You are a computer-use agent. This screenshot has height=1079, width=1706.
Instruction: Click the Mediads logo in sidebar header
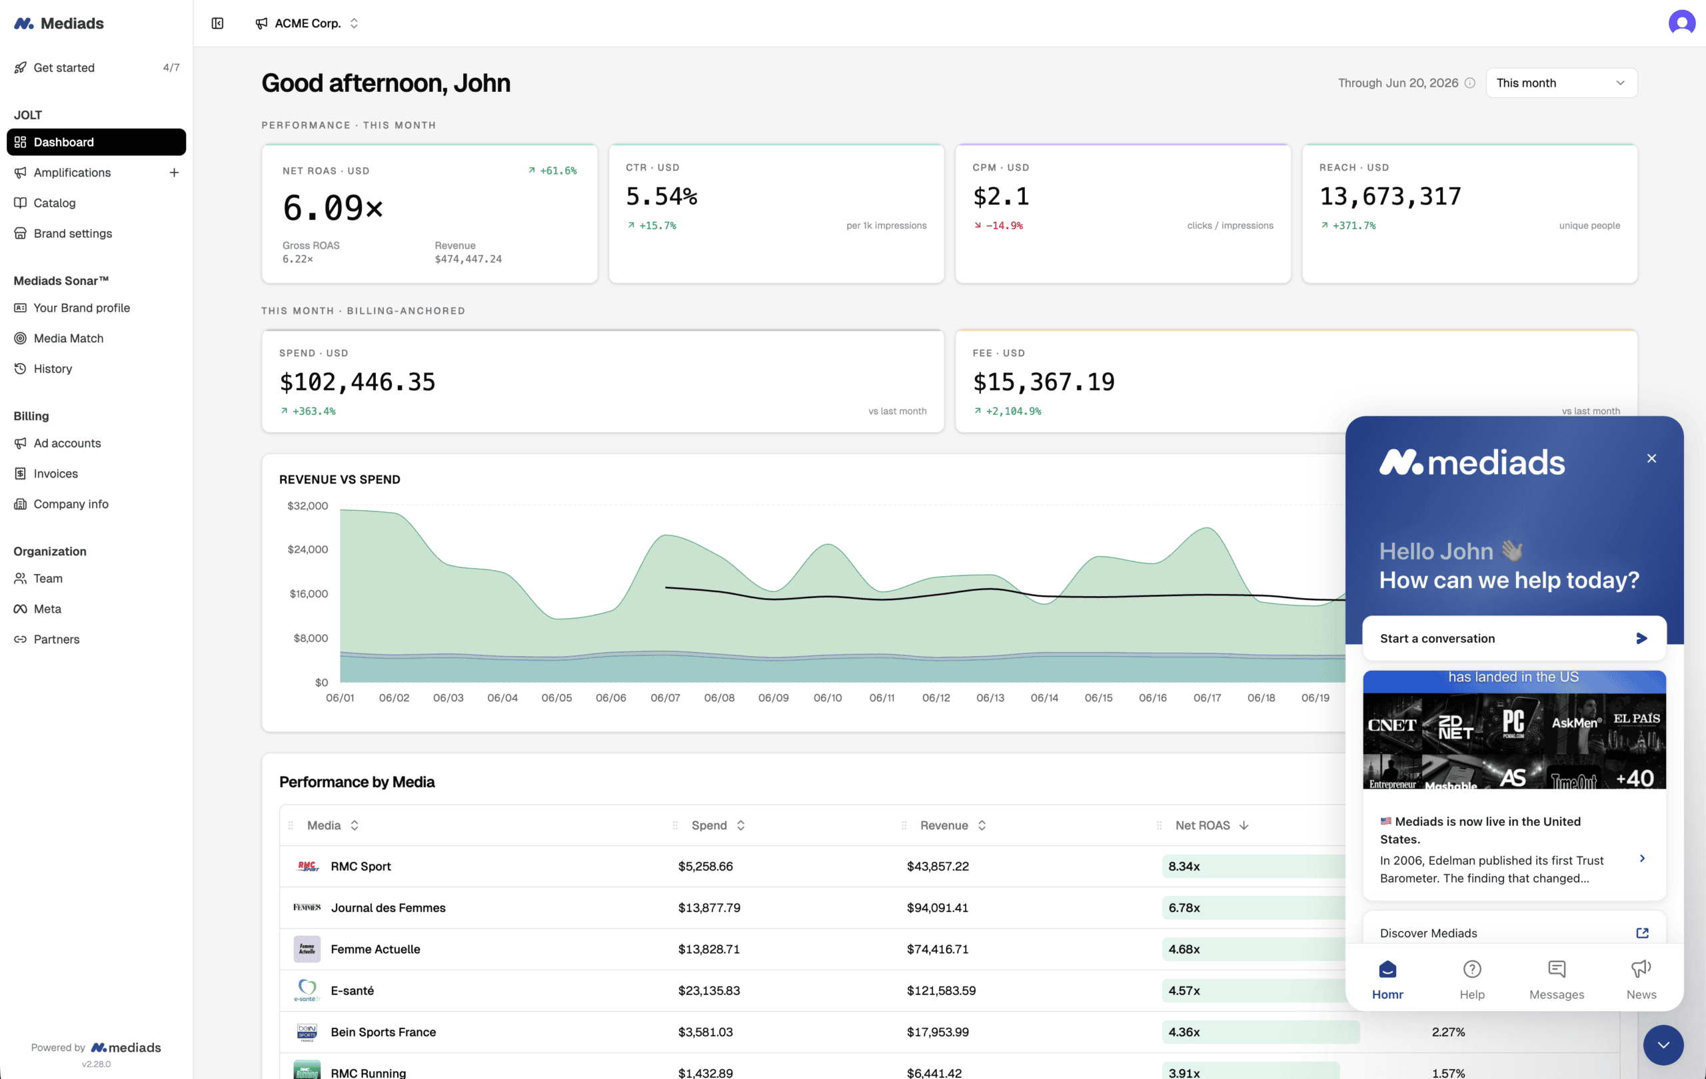(x=59, y=23)
